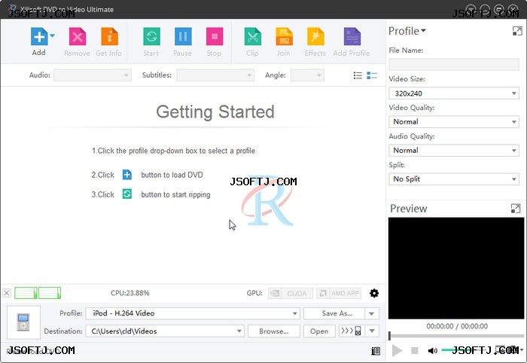527x363 pixels.
Task: Mute the preview with the speaker icon
Action: pos(432,350)
